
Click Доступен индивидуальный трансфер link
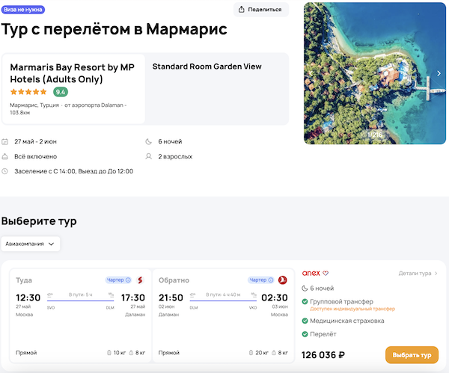coord(347,309)
